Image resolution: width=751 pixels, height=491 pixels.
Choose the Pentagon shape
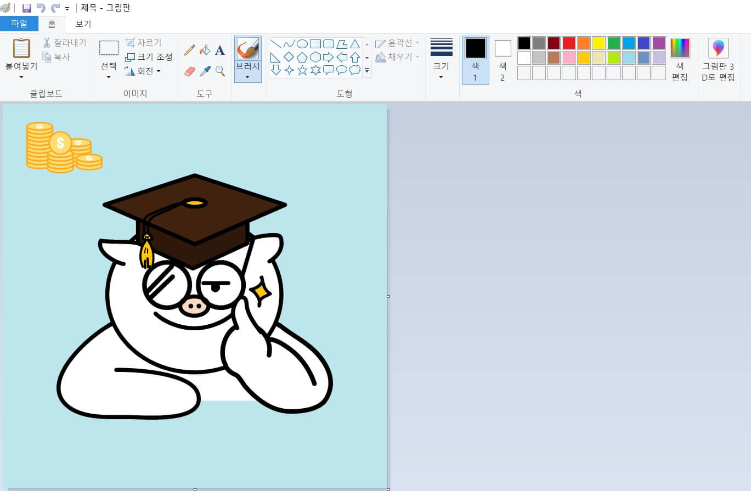(302, 57)
